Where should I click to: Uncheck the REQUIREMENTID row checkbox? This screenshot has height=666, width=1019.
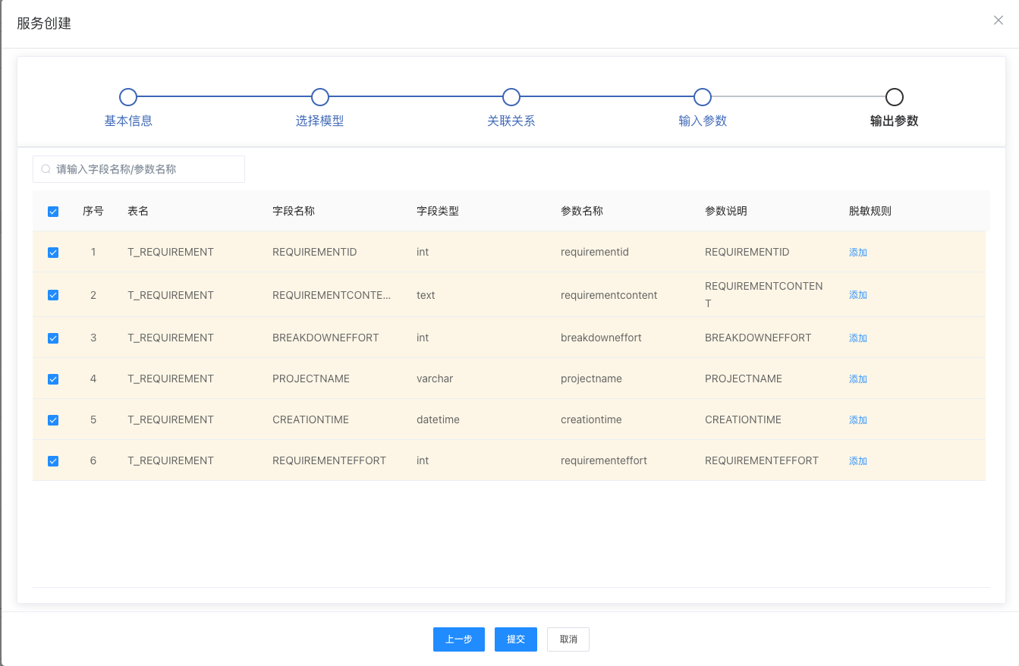pyautogui.click(x=53, y=253)
